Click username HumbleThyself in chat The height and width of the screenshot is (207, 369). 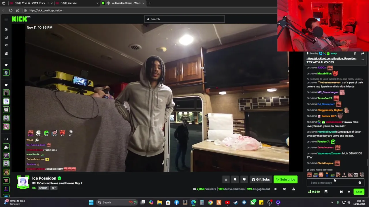pos(327,132)
